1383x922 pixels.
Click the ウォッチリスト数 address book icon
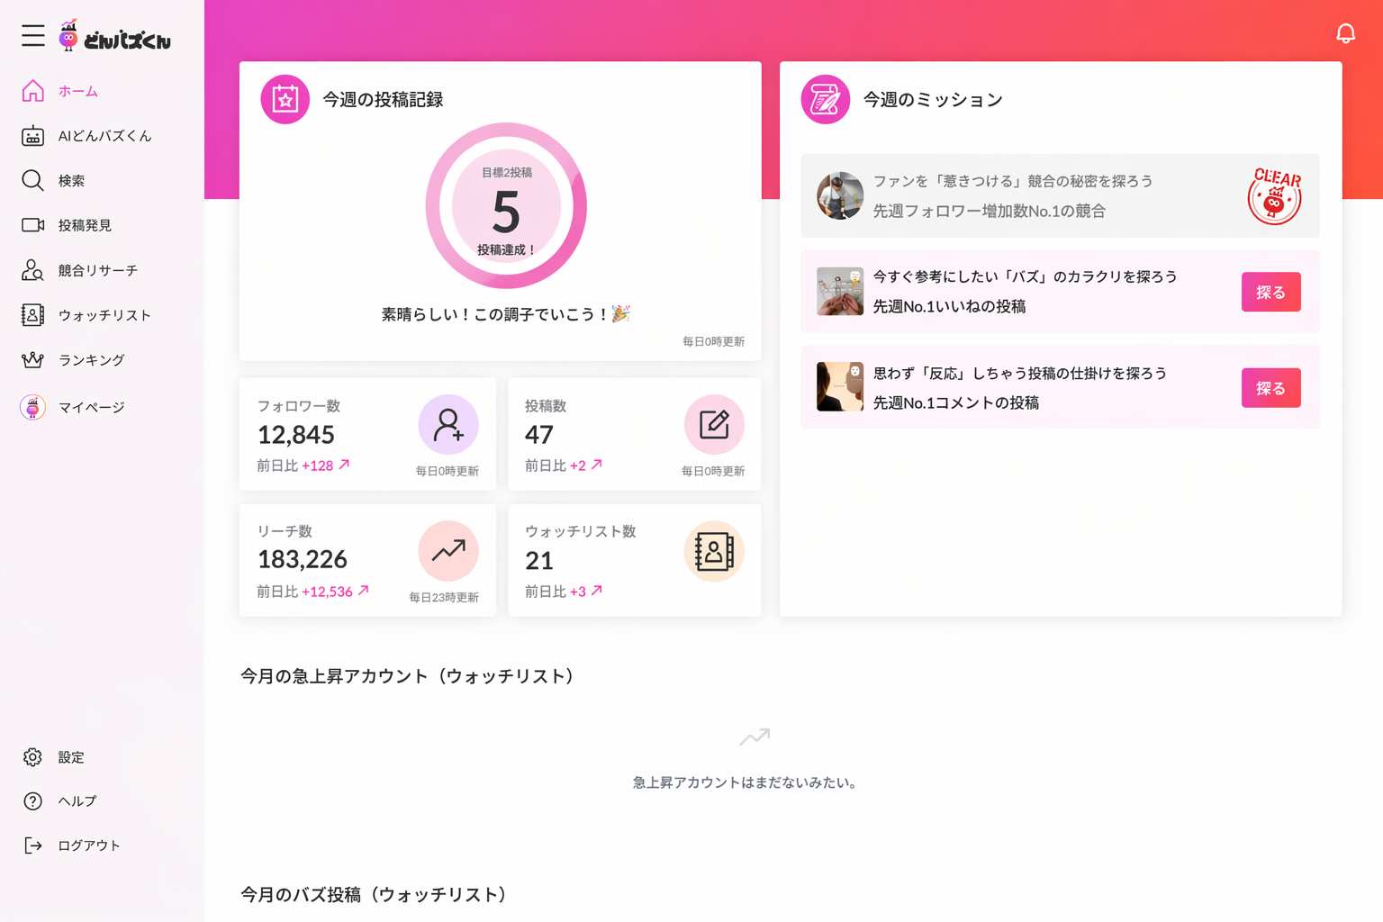[x=714, y=550]
